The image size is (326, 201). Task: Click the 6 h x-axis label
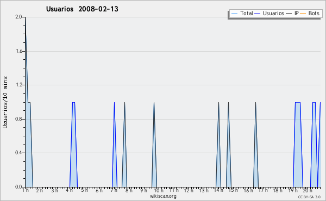point(99,190)
